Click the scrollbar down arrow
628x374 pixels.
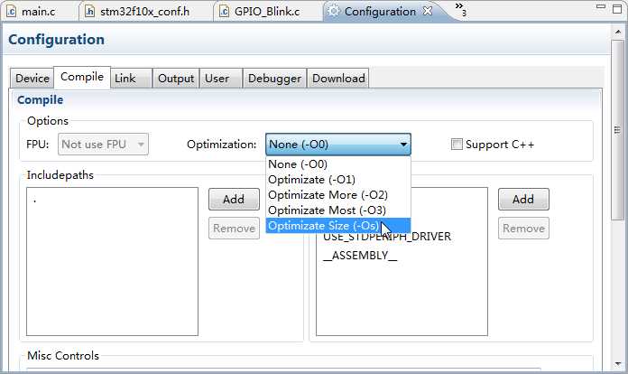click(617, 364)
